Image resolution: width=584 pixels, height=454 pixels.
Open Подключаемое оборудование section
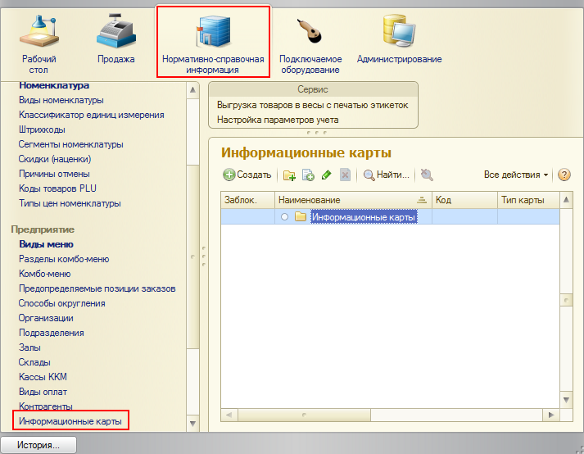310,41
